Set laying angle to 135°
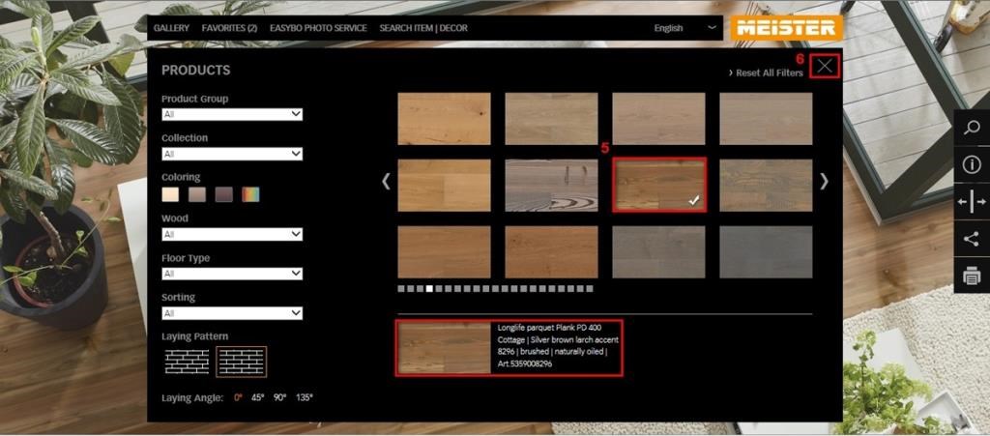The image size is (990, 436). 305,397
